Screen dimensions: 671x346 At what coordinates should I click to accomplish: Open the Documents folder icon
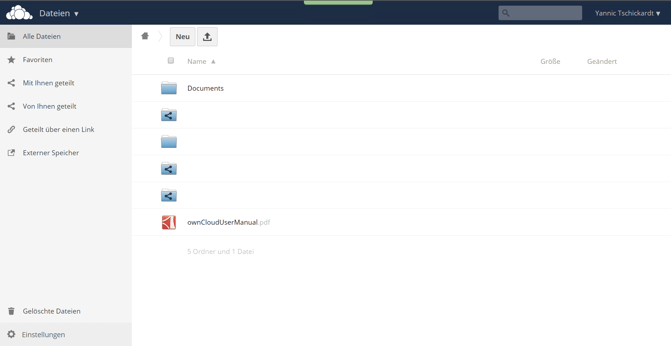(169, 88)
